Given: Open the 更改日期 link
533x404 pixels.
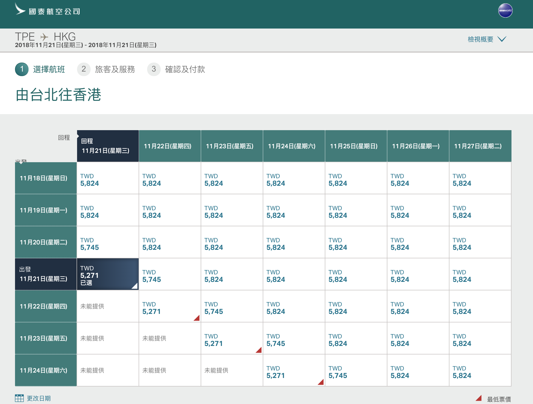Looking at the screenshot, I should (39, 398).
